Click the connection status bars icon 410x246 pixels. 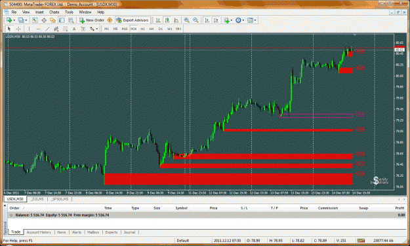point(361,241)
